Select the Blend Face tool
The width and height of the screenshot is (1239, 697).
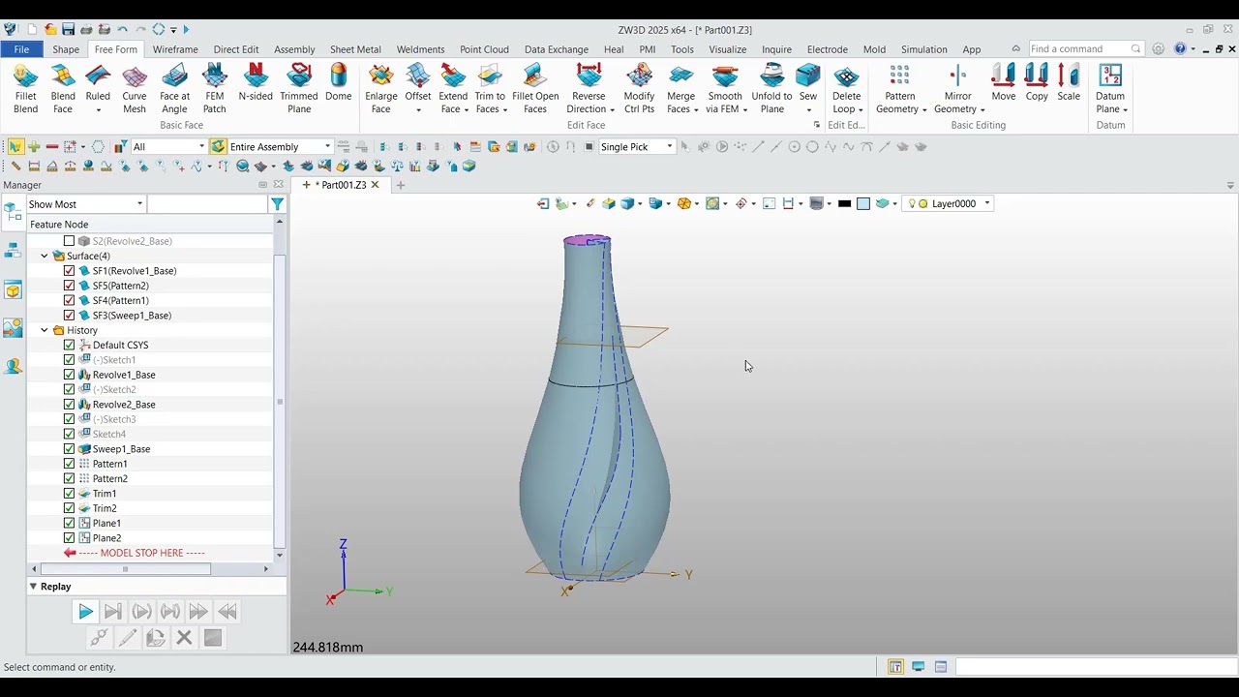coord(63,89)
